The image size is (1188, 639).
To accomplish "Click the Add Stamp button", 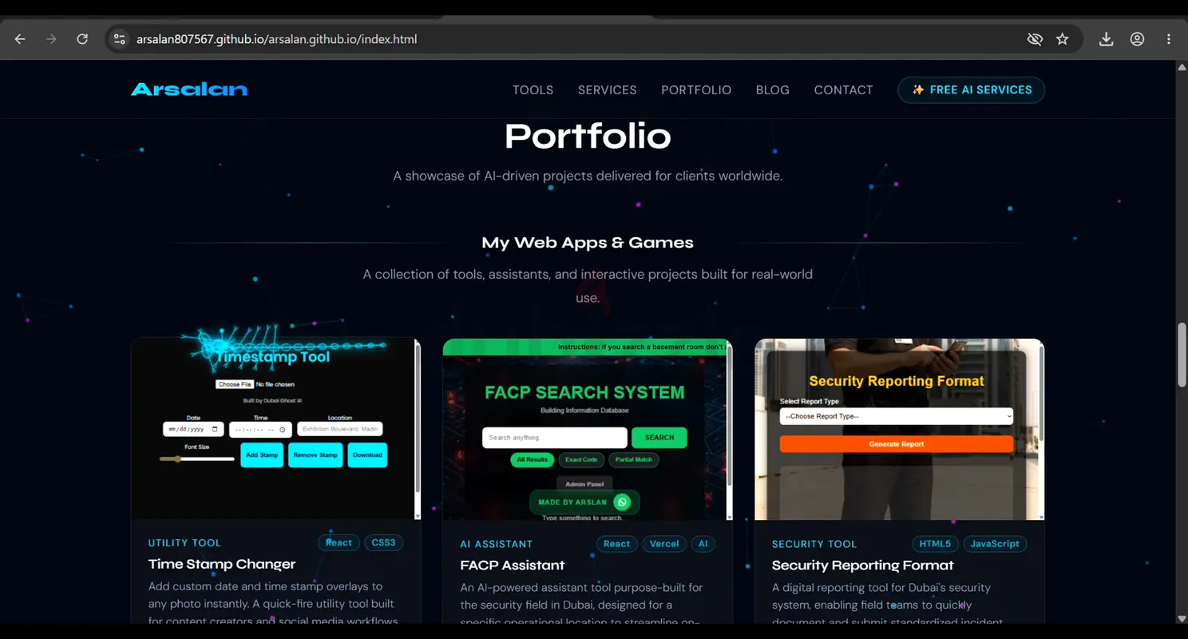I will [x=262, y=455].
